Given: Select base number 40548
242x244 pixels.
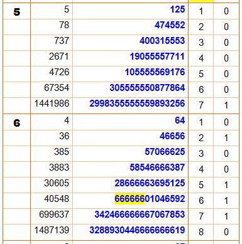Looking at the screenshot, I should point(57,199).
